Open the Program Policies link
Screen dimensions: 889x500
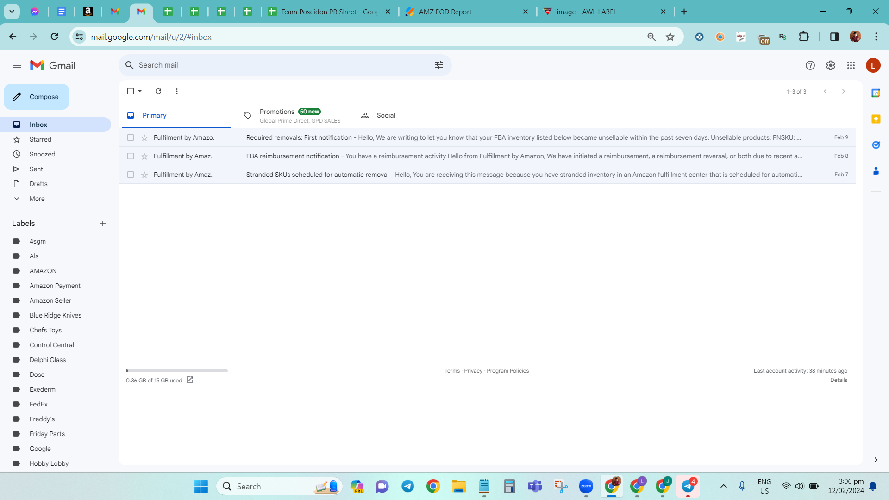tap(507, 371)
